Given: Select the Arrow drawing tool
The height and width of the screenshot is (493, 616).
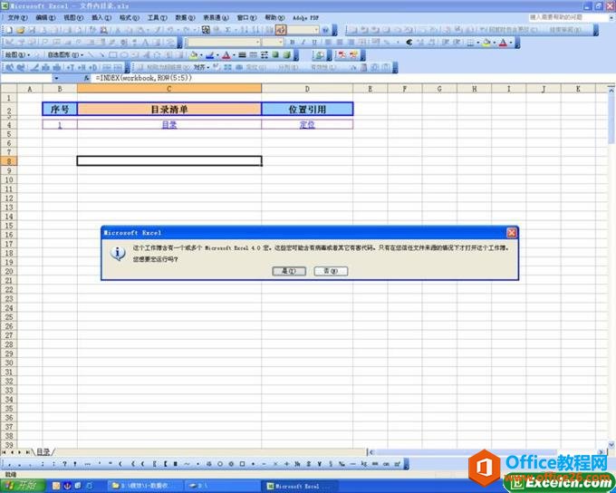Looking at the screenshot, I should [x=101, y=55].
